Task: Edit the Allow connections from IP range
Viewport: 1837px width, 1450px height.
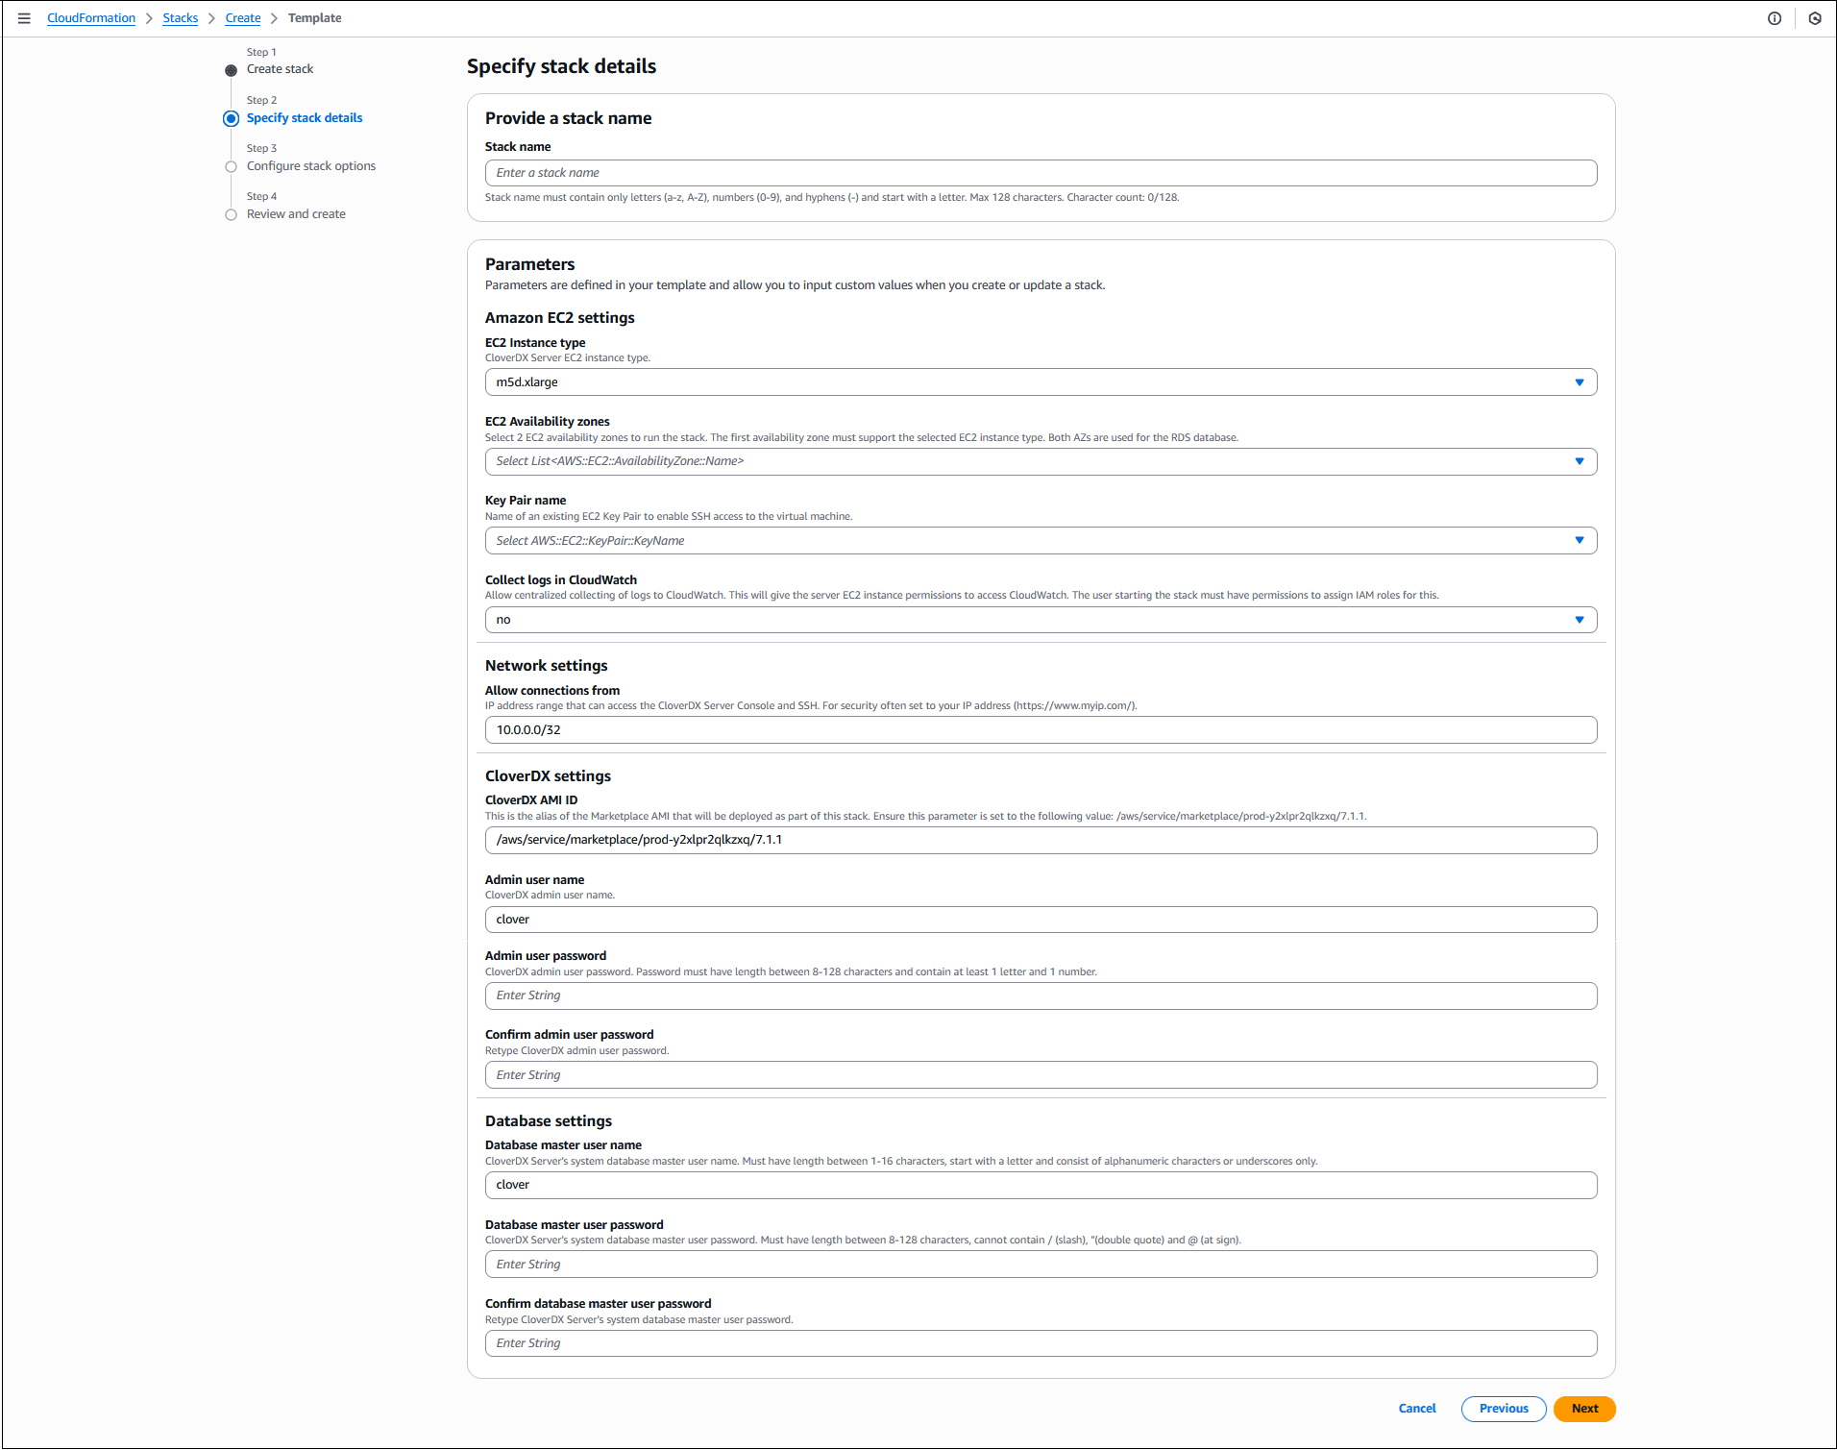Action: tap(1041, 729)
